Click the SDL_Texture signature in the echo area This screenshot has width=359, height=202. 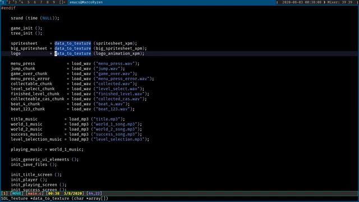(54, 199)
